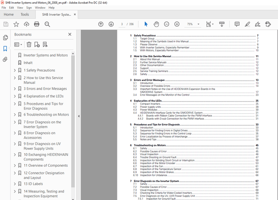Open the View menu
Screen dimensions: 278x200
[20, 8]
